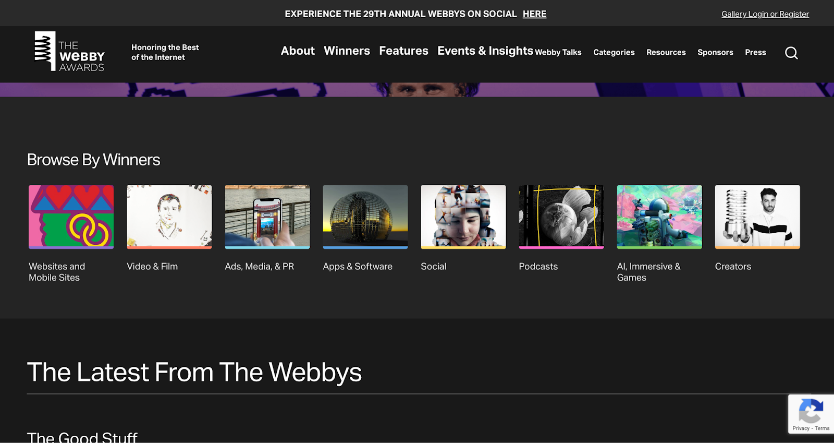
Task: Open Websites and Mobile Sites thumbnail
Action: [71, 217]
